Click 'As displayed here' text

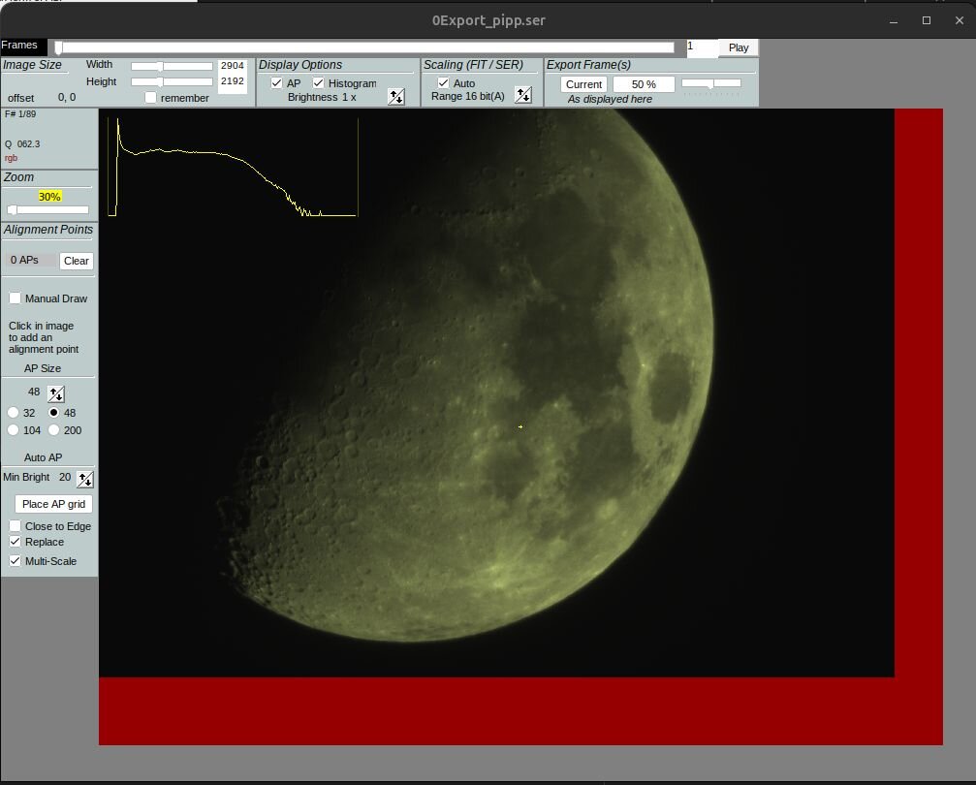(610, 99)
